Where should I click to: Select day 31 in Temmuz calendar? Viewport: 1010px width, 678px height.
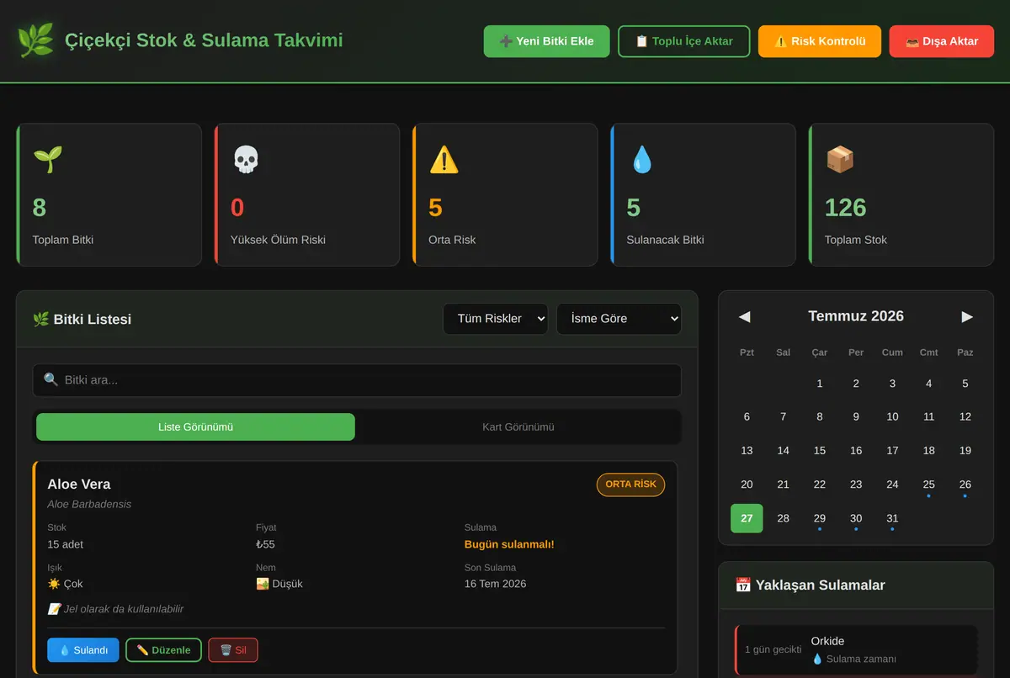click(892, 518)
